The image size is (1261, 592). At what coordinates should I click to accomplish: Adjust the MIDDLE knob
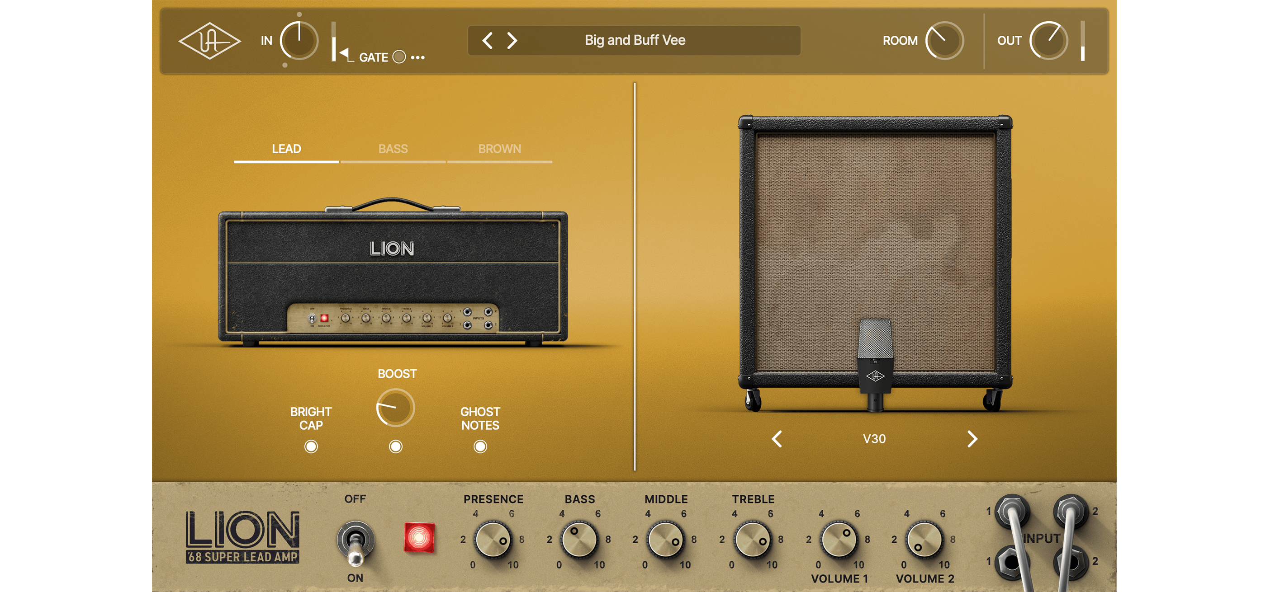[665, 540]
